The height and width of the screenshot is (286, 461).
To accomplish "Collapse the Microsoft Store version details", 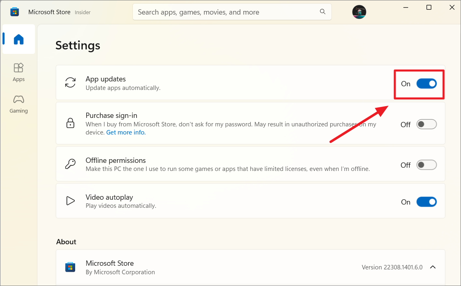I will coord(433,267).
